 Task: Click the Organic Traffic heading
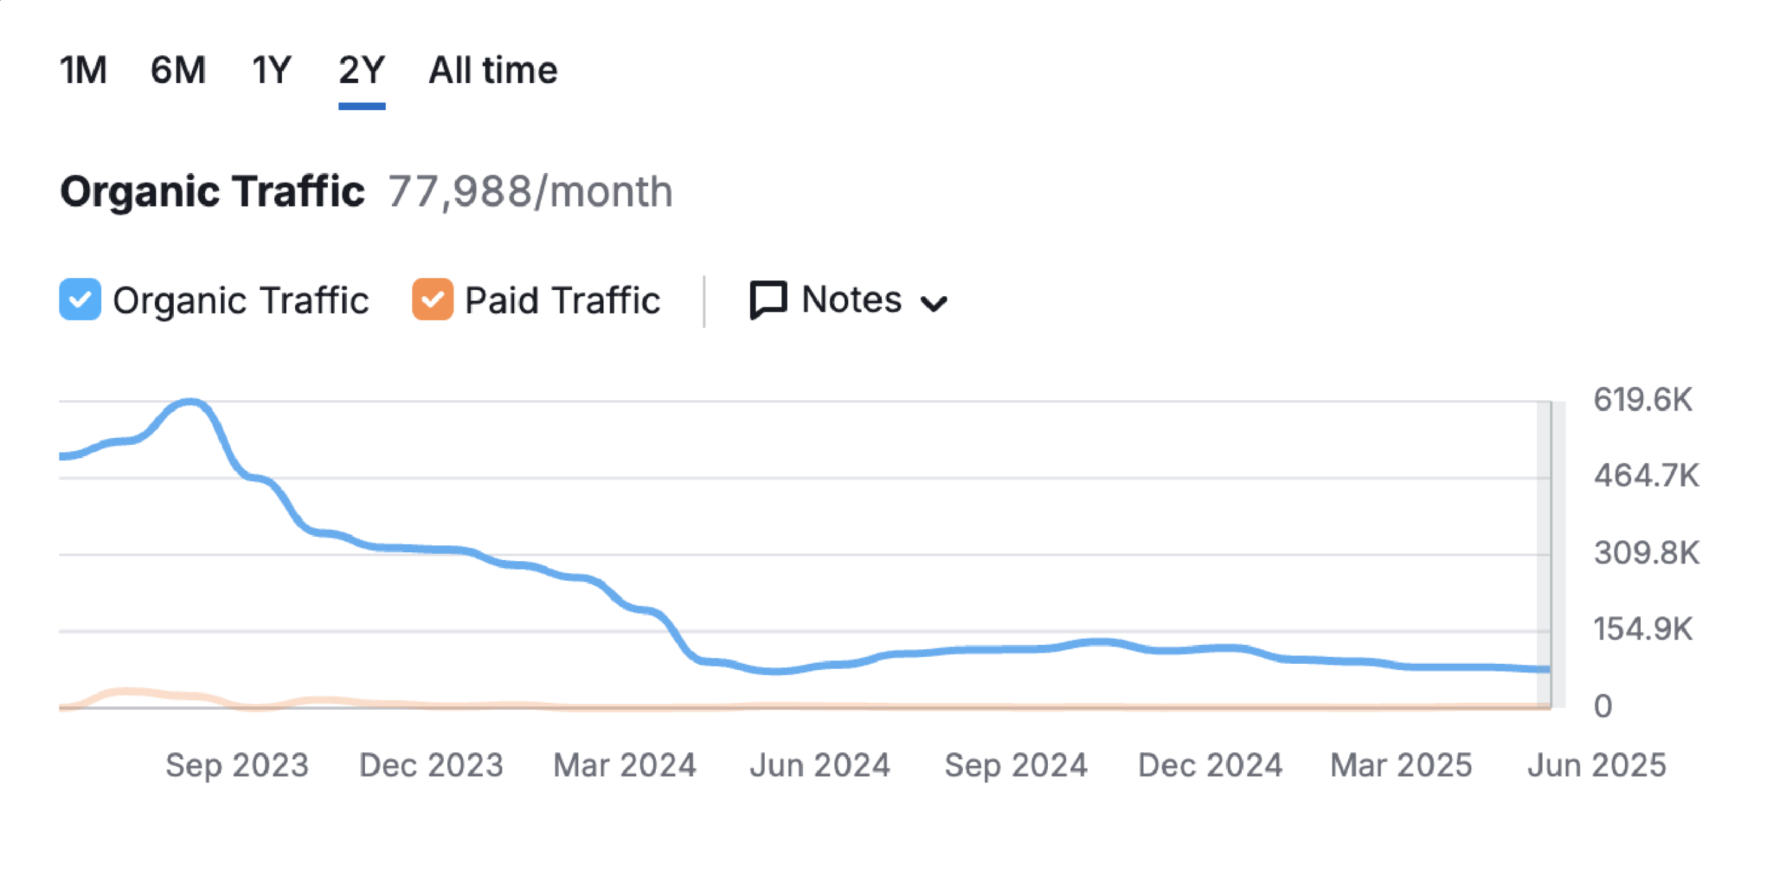(x=212, y=191)
